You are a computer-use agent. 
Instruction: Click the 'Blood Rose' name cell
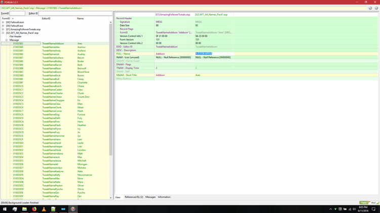pyautogui.click(x=84, y=72)
